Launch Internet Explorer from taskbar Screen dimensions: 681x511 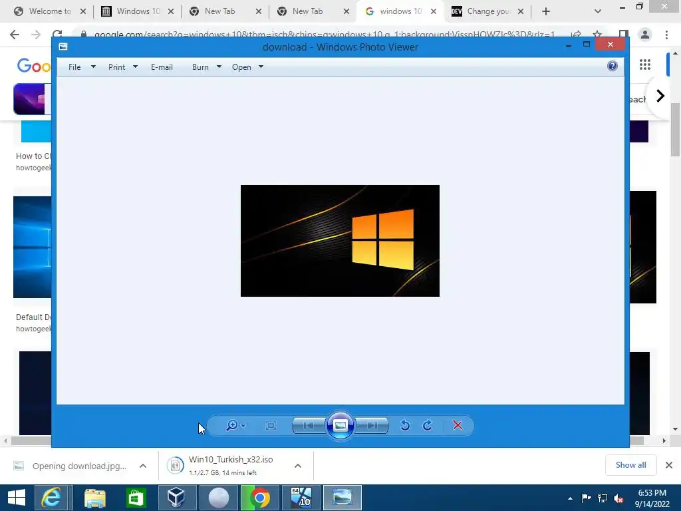[x=51, y=498]
